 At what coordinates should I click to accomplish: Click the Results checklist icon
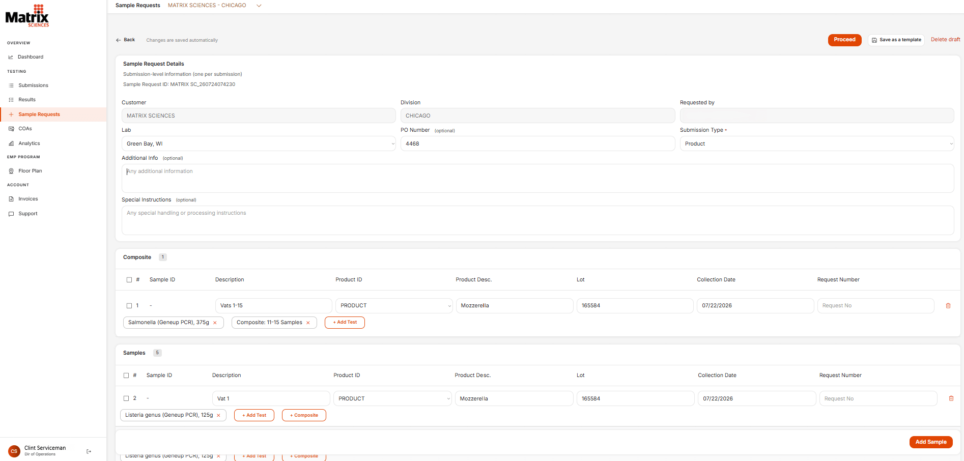[x=11, y=100]
